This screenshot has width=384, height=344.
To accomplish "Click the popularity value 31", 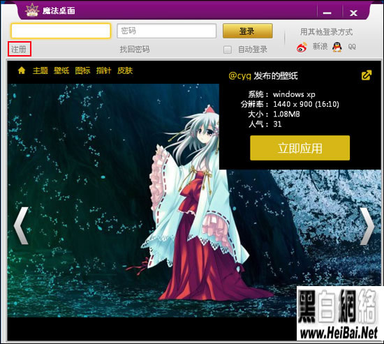I will click(x=277, y=124).
